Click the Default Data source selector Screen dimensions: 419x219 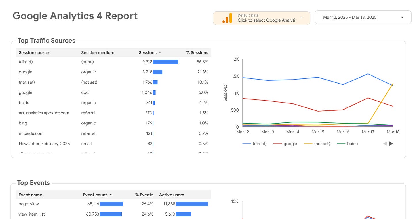pos(261,18)
